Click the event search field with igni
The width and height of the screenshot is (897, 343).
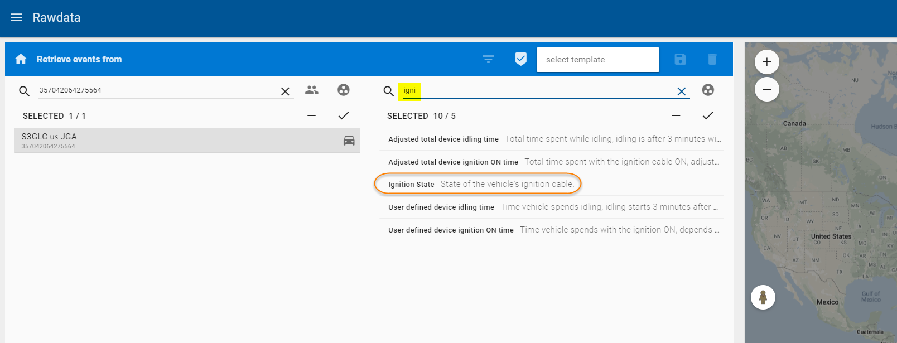[x=536, y=90]
